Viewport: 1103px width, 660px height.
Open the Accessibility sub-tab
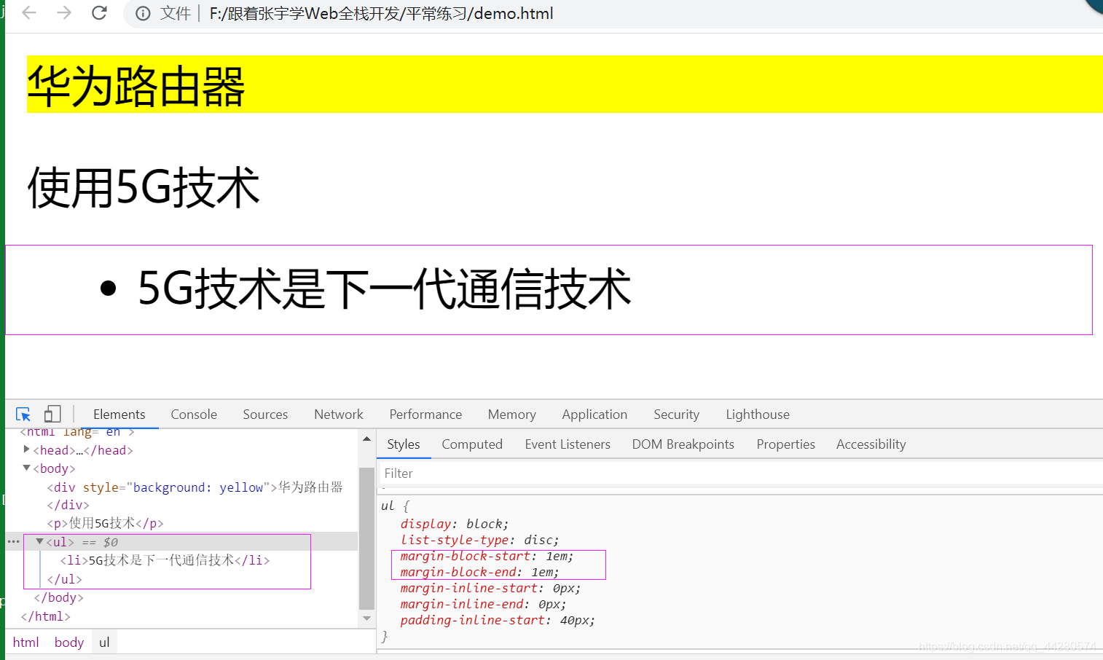pos(871,444)
